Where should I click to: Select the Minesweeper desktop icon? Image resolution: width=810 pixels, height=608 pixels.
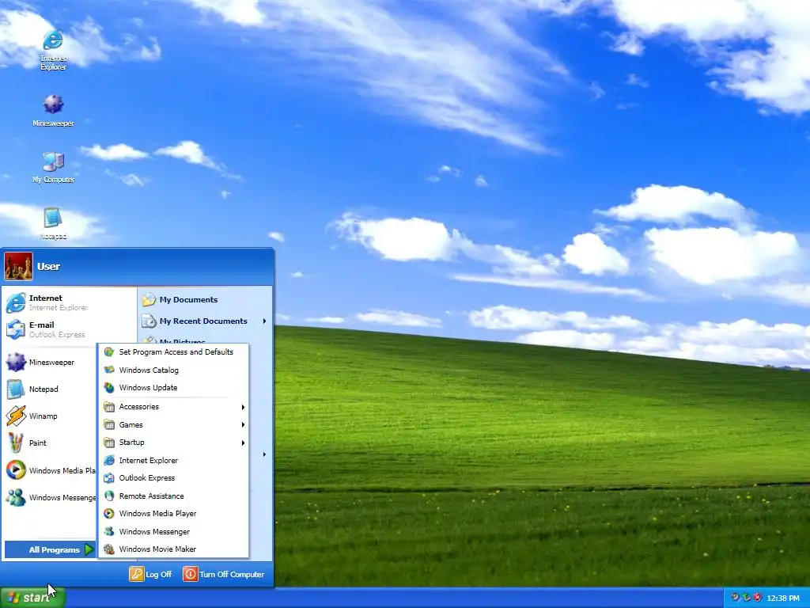pyautogui.click(x=53, y=110)
